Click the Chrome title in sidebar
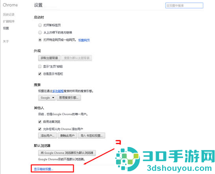Viewport: 215px width, 174px height. pos(10,5)
